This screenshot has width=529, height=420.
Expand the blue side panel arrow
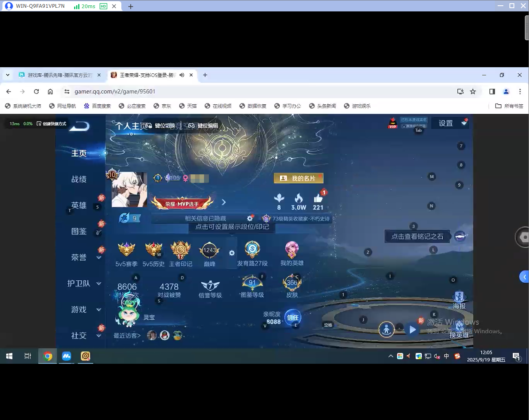(x=525, y=277)
